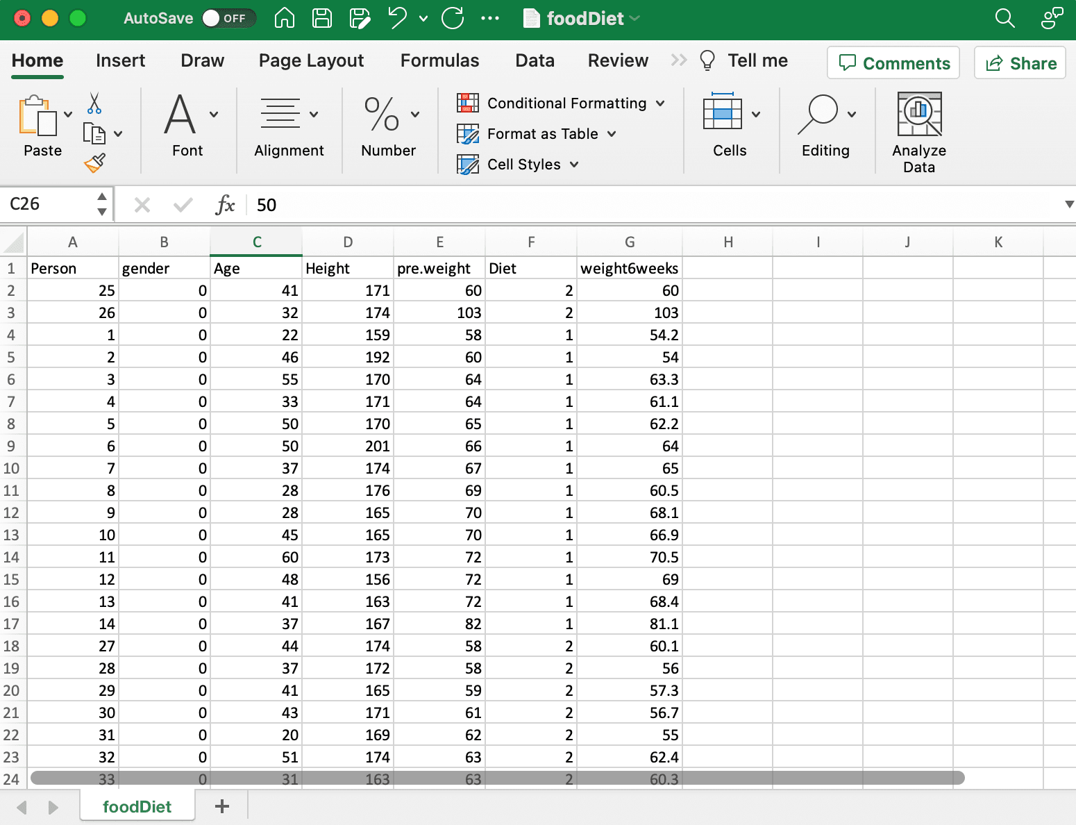Click the Analyze Data button

(919, 133)
